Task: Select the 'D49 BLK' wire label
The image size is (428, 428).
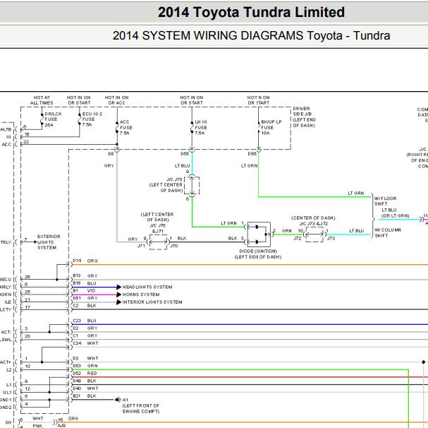Action: [85, 381]
